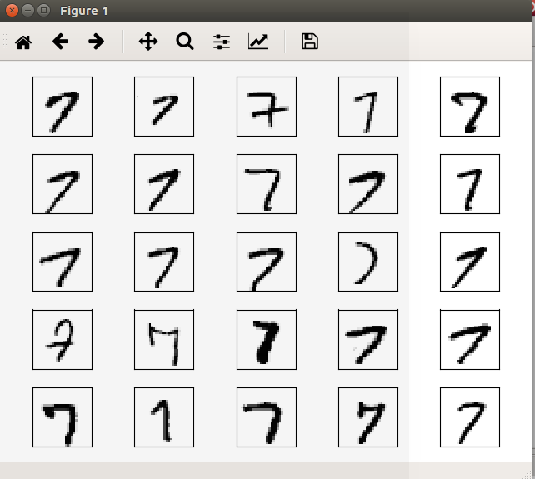
Task: Save the figure with the floppy icon
Action: point(310,42)
